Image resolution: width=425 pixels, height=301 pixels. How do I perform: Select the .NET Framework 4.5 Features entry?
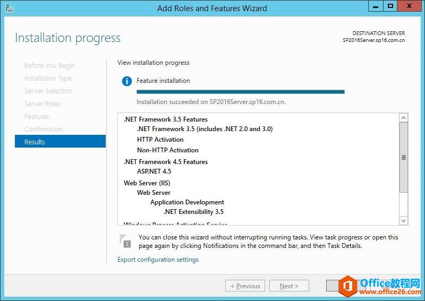(166, 162)
